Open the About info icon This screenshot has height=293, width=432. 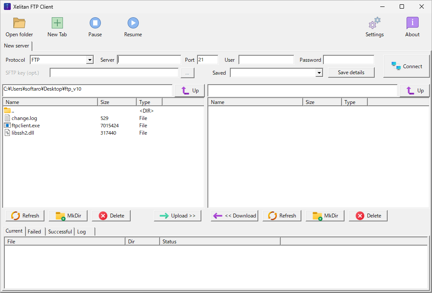pyautogui.click(x=413, y=23)
